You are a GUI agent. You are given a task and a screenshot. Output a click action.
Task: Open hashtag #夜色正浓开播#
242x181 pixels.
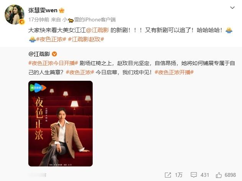tap(174, 72)
